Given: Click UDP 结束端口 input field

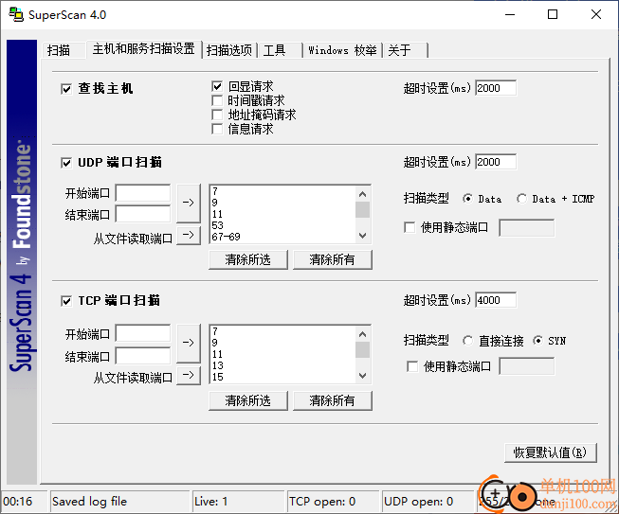Looking at the screenshot, I should (143, 215).
